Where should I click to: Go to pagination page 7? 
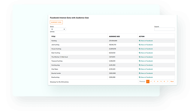168,81
